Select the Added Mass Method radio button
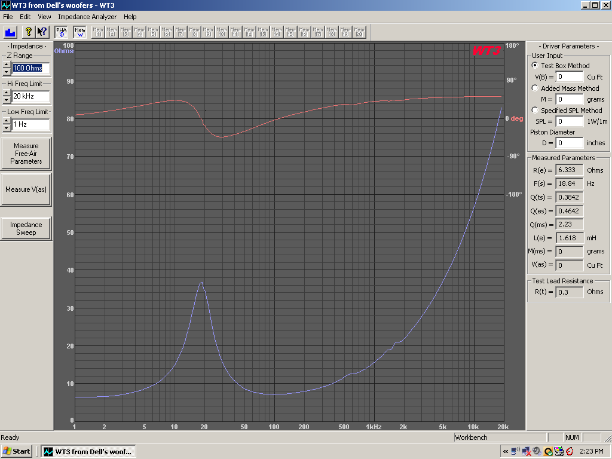Viewport: 612px width, 459px height. 535,88
